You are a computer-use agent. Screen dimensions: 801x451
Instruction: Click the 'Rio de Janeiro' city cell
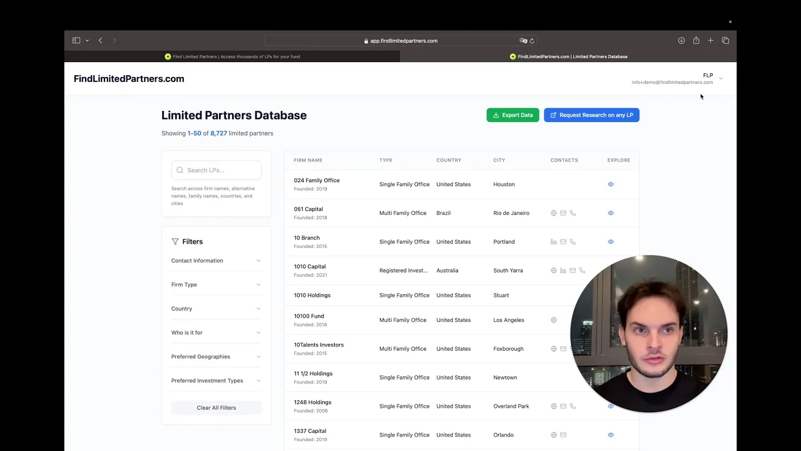tap(511, 213)
